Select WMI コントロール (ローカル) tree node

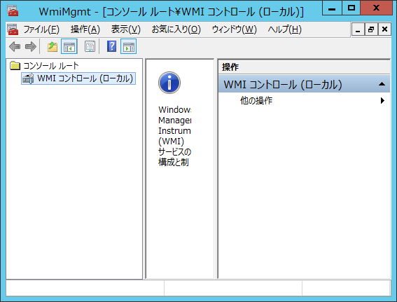click(78, 78)
